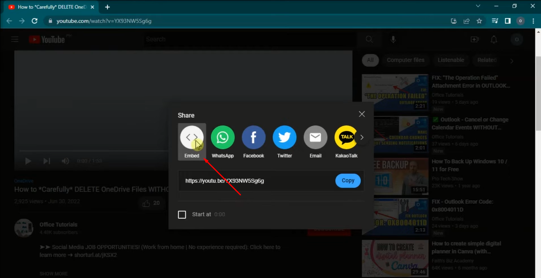Expand the browser Chrome menu

click(x=533, y=21)
